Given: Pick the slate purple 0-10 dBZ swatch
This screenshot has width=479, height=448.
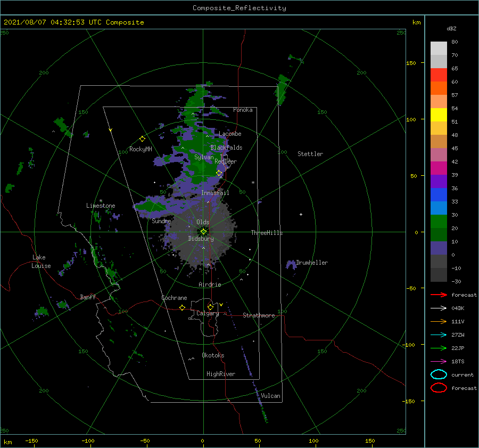Looking at the screenshot, I should (439, 248).
